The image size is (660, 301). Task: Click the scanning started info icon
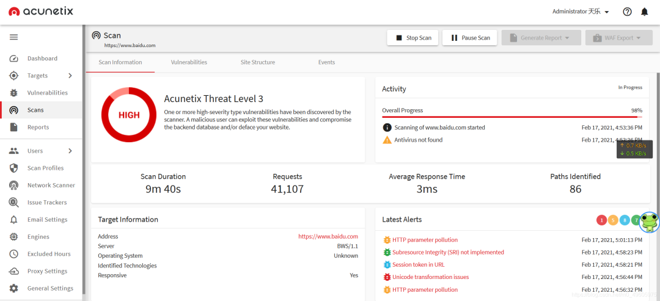(387, 128)
